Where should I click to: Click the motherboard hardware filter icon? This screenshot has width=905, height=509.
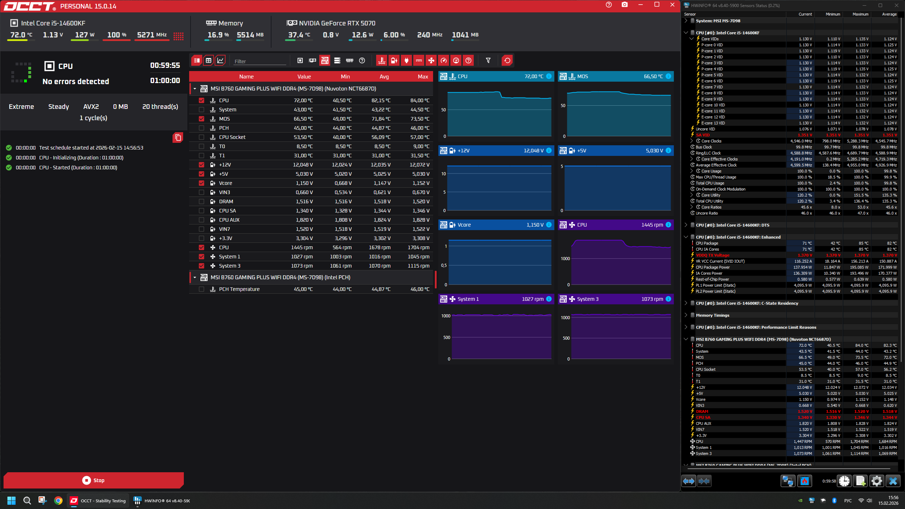325,60
